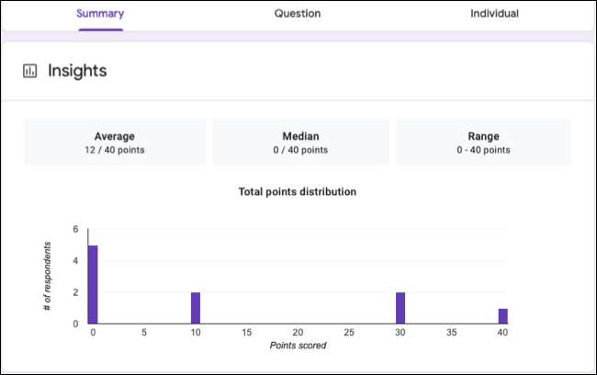The width and height of the screenshot is (597, 375).
Task: Click the bar at 30 points
Action: [x=400, y=308]
